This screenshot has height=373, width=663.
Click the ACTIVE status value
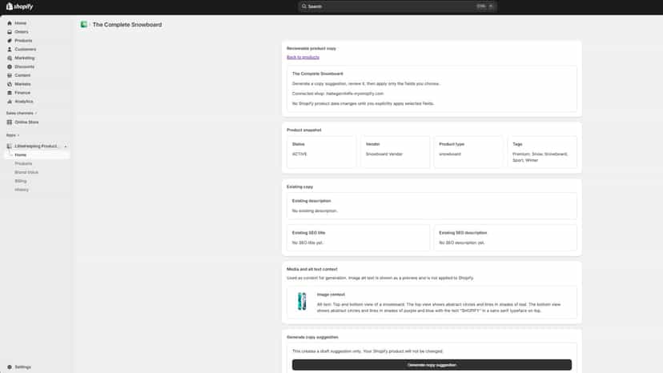[x=299, y=154]
